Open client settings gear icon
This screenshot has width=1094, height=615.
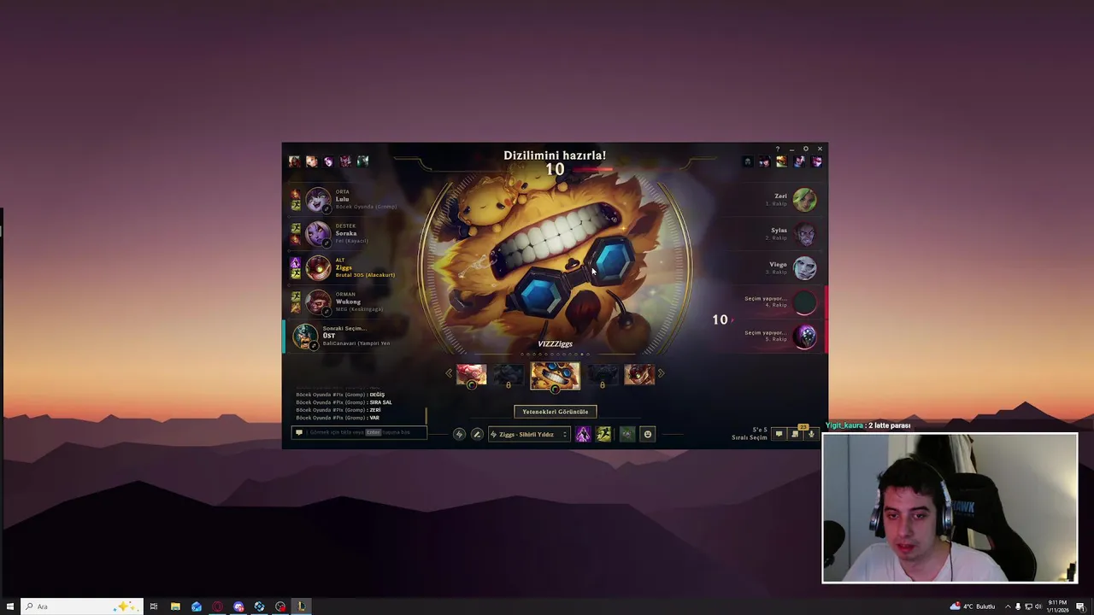pyautogui.click(x=805, y=149)
